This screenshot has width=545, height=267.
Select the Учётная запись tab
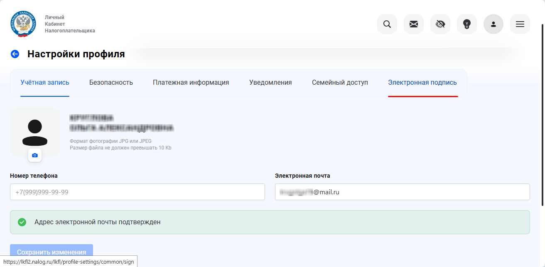click(x=45, y=83)
